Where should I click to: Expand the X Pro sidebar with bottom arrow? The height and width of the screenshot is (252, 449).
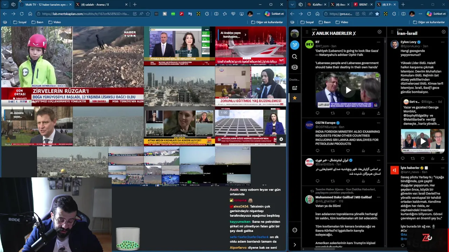pos(295,245)
